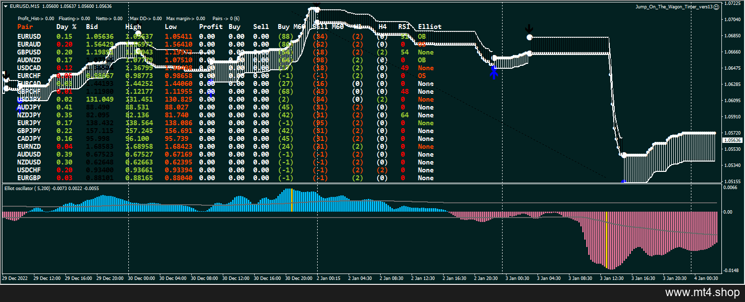Click Netto-> 0.00 status text
Viewport: 745px width, 302px height.
tap(109, 18)
